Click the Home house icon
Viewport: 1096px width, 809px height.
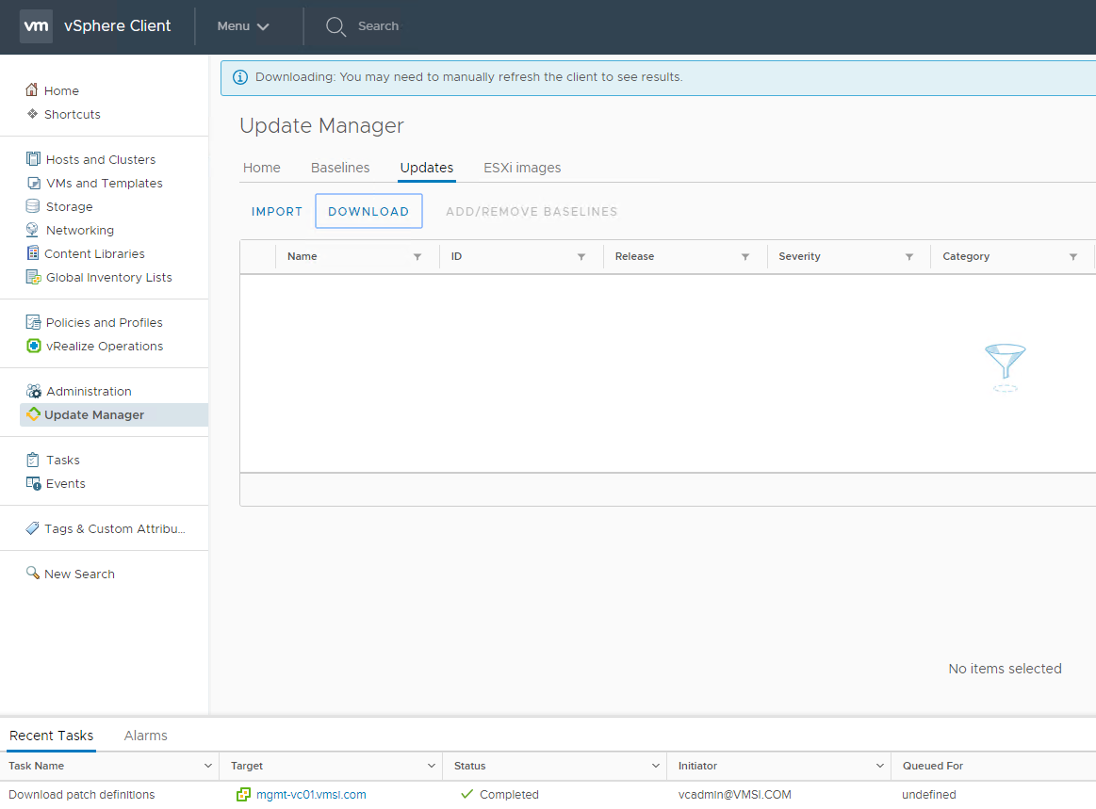tap(33, 90)
